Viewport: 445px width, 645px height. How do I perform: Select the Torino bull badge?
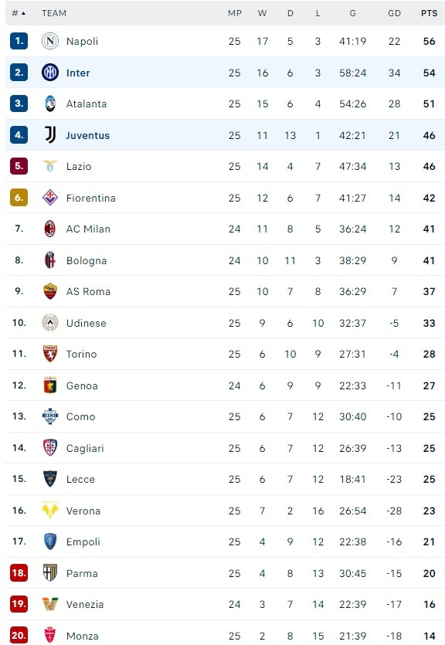click(51, 354)
